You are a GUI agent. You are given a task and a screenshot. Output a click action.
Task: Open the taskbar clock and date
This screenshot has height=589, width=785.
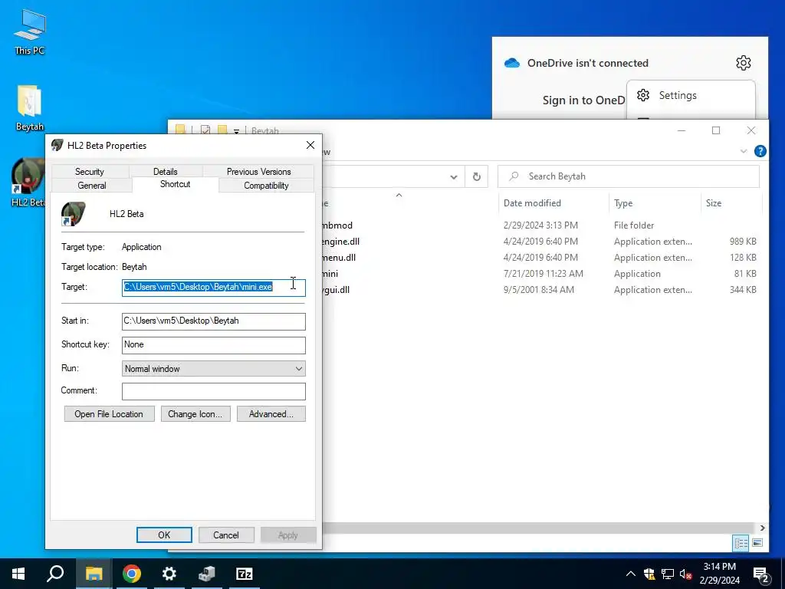tap(719, 574)
